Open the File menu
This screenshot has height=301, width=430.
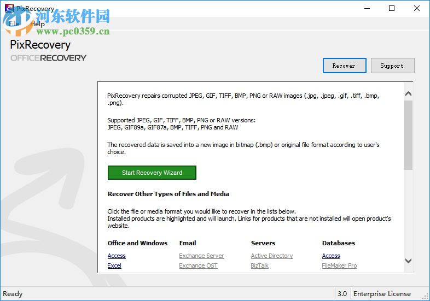pos(14,24)
